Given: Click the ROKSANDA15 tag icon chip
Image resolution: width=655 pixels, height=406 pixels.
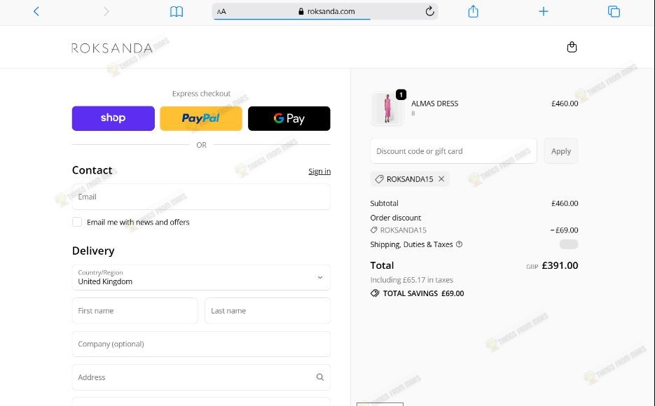Looking at the screenshot, I should (x=379, y=179).
